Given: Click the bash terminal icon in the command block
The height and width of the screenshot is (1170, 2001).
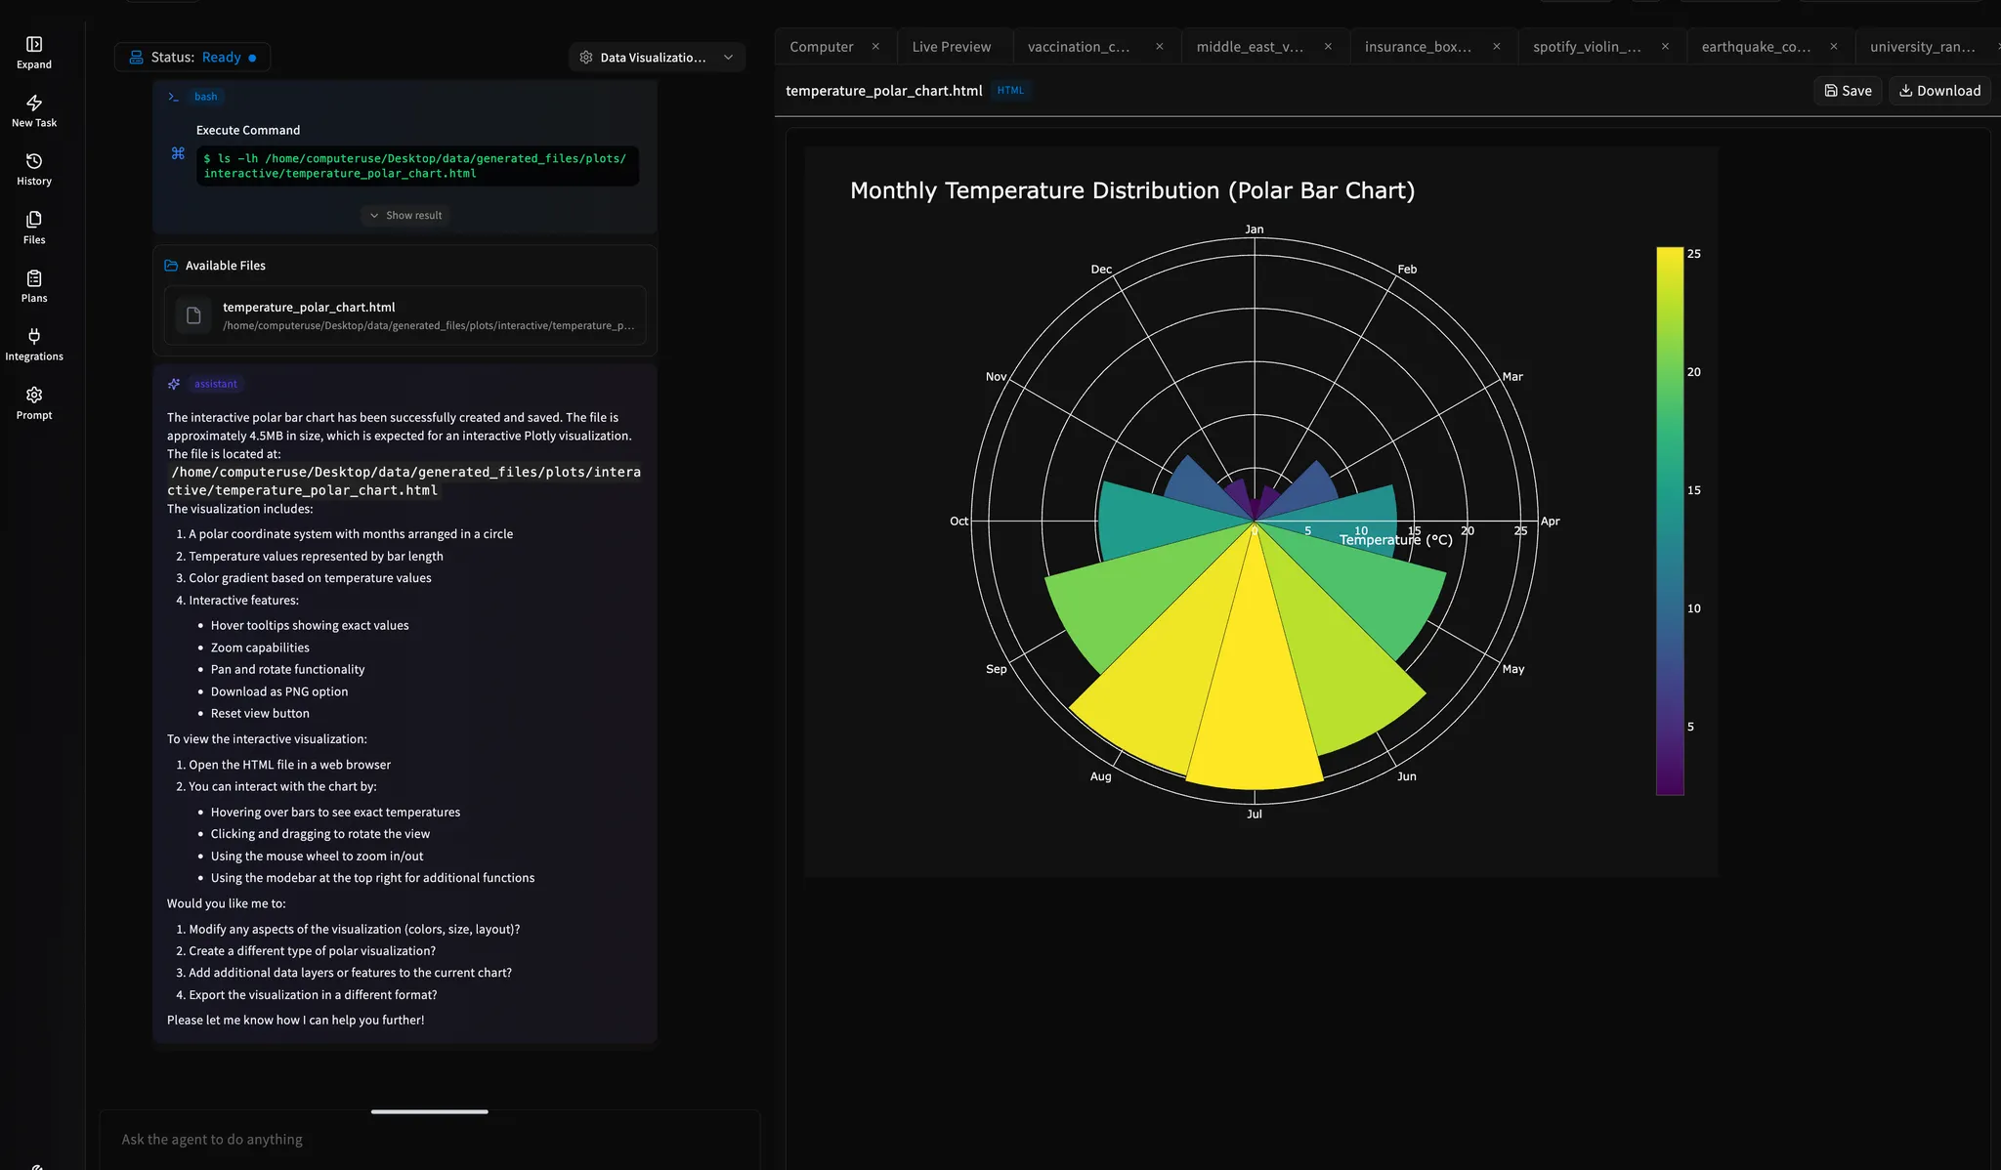Looking at the screenshot, I should 173,95.
